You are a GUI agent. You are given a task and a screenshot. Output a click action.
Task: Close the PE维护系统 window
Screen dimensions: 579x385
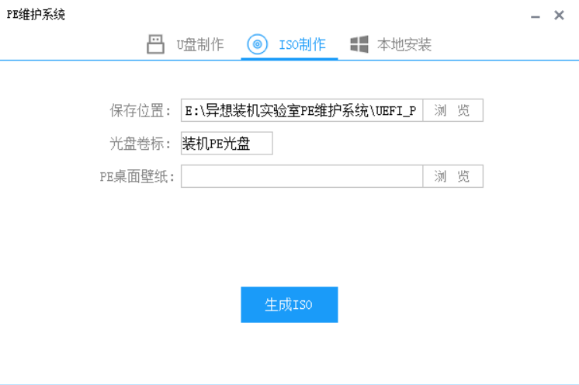tap(559, 15)
